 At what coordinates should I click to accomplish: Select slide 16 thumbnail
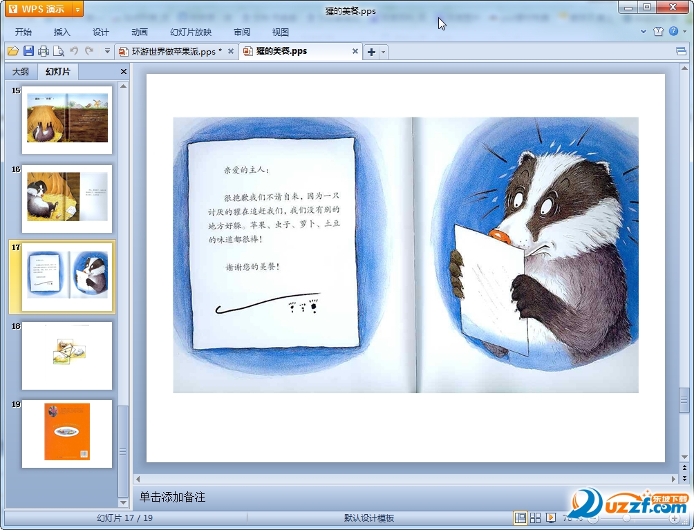(x=67, y=198)
